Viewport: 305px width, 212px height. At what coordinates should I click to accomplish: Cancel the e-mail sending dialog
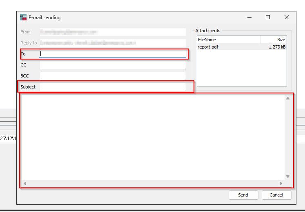tap(276, 195)
